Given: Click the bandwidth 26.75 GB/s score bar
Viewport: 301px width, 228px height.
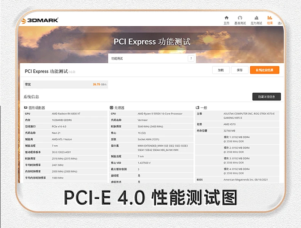Looking at the screenshot, I should tap(66, 84).
